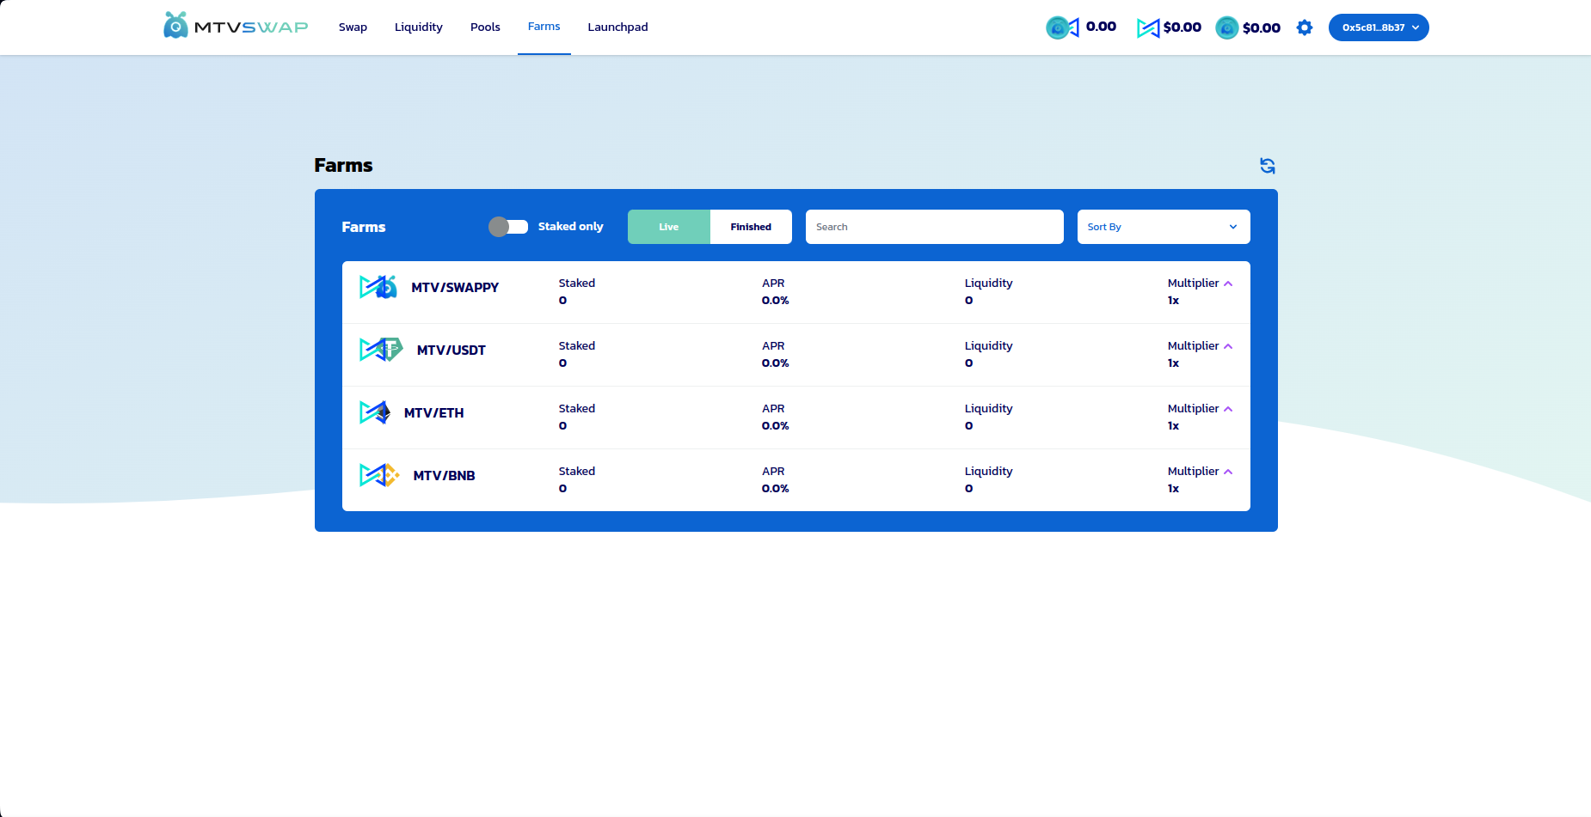This screenshot has width=1591, height=817.
Task: Click the Multiplier label in MTV/BNB row
Action: click(1194, 472)
